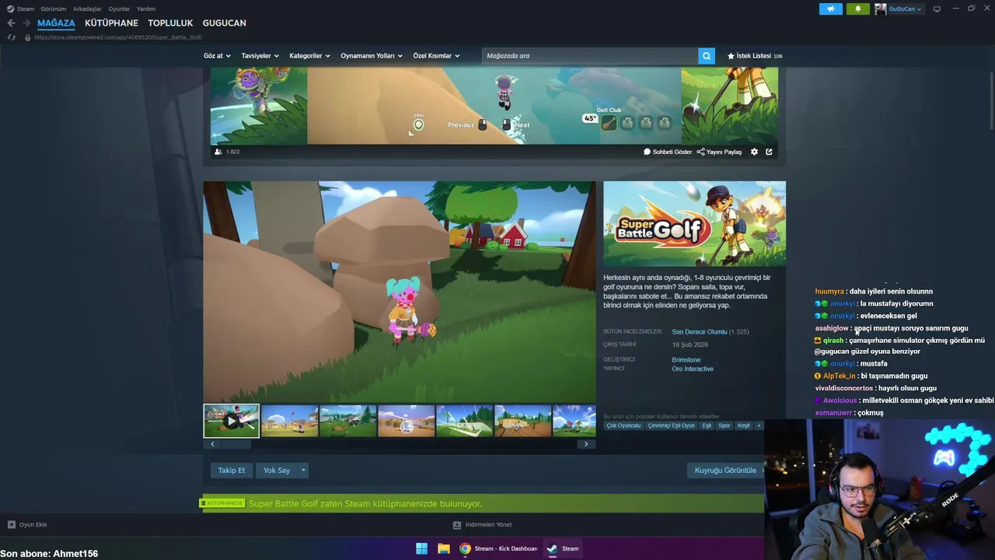Image resolution: width=995 pixels, height=560 pixels.
Task: Click the Çevrimiçi Eşli Oyun tag
Action: 671,425
